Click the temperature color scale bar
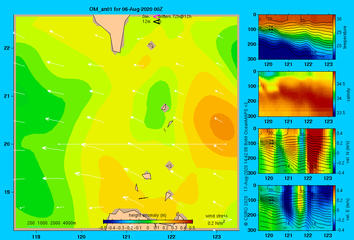Viewport: 354px width, 240px height. pos(334,37)
